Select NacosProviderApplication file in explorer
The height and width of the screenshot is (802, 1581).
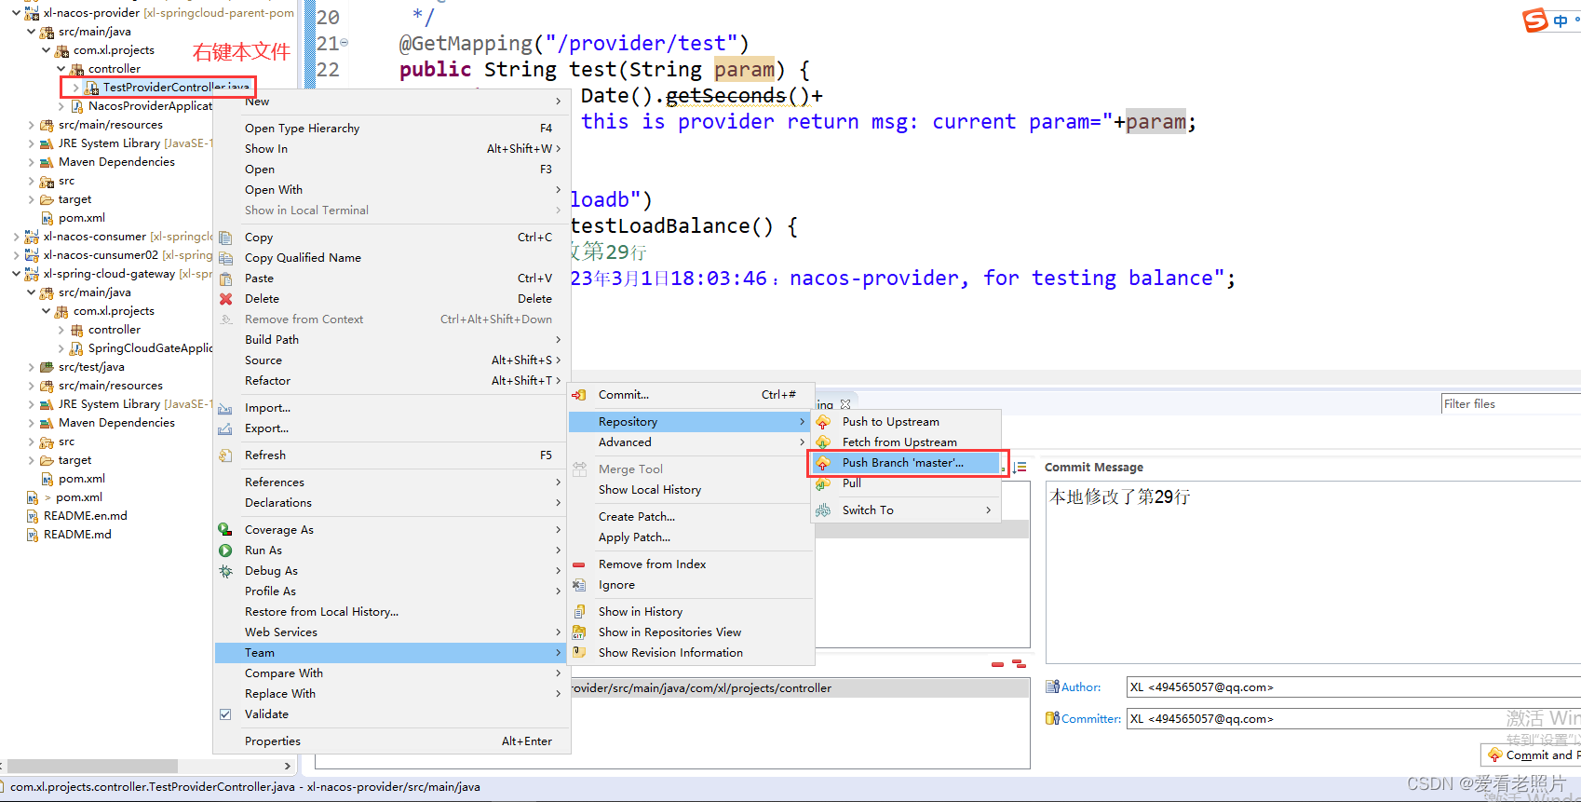(x=150, y=106)
